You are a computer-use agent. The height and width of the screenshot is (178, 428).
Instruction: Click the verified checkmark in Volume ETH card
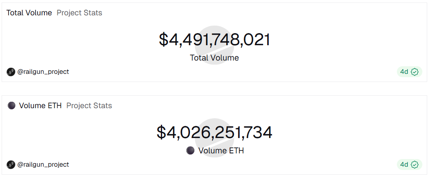click(415, 165)
